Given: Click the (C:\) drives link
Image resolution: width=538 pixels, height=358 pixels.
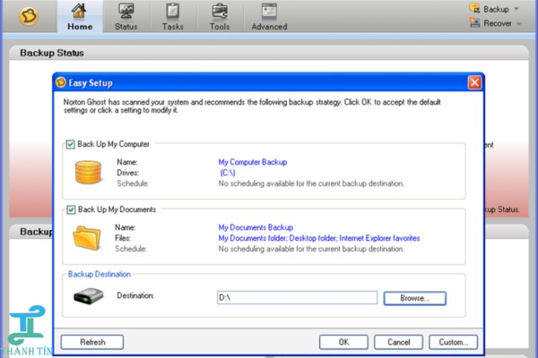Looking at the screenshot, I should point(227,173).
